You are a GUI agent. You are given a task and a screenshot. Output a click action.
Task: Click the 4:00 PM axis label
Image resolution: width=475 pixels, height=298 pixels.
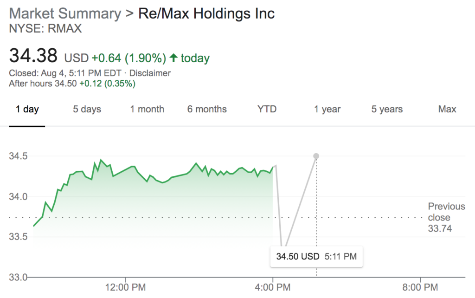click(272, 287)
